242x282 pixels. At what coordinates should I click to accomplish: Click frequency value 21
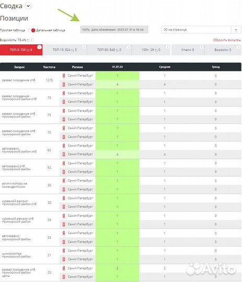49,255
